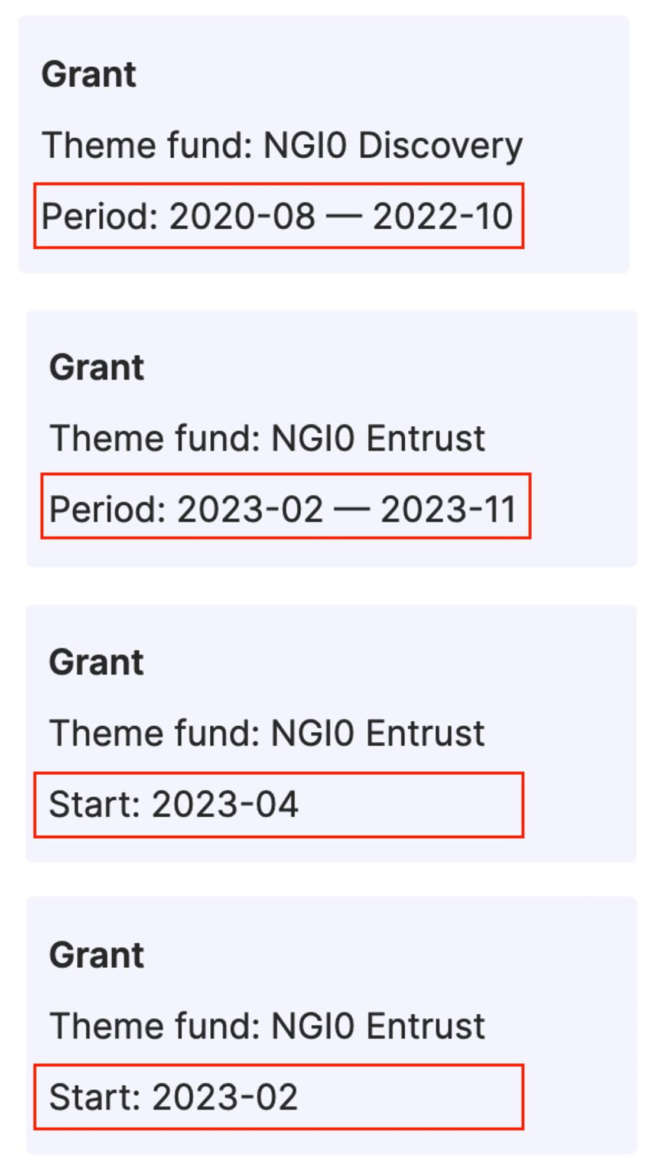Select the Theme fund: NGI0 Discovery text
This screenshot has height=1175, width=663.
[282, 145]
